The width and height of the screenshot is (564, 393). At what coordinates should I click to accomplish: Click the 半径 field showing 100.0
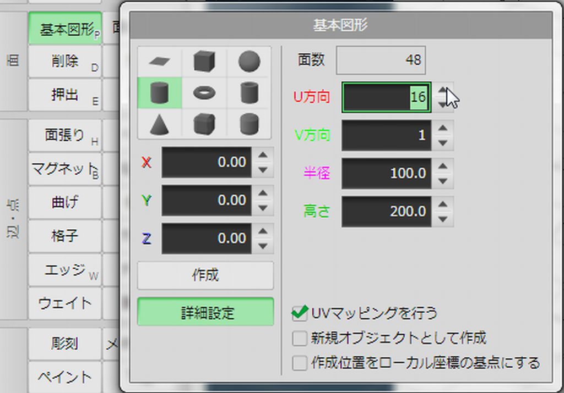(386, 173)
